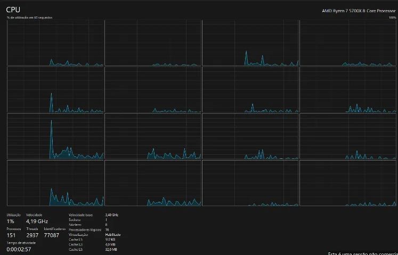This screenshot has width=398, height=255.
Task: Click the 'Sockets:' label
Action: pyautogui.click(x=75, y=220)
